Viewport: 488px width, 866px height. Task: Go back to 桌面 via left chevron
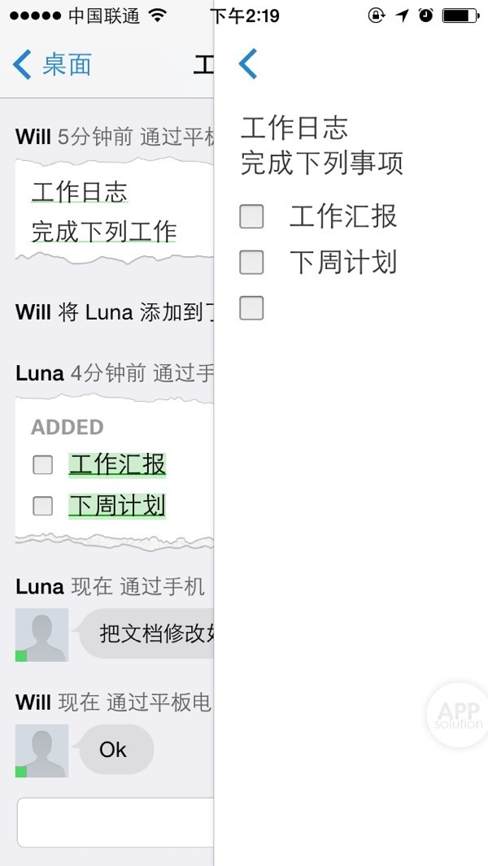tap(23, 64)
